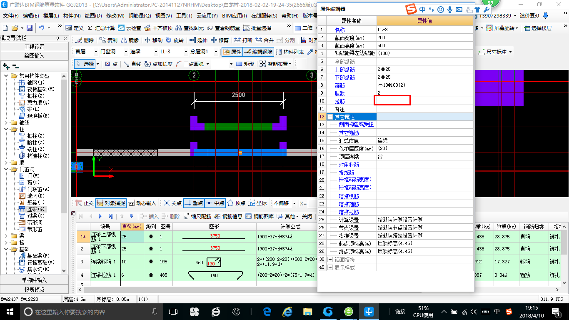Toggle 中点 midpoint snap
Screen dimensions: 569x320
point(215,203)
